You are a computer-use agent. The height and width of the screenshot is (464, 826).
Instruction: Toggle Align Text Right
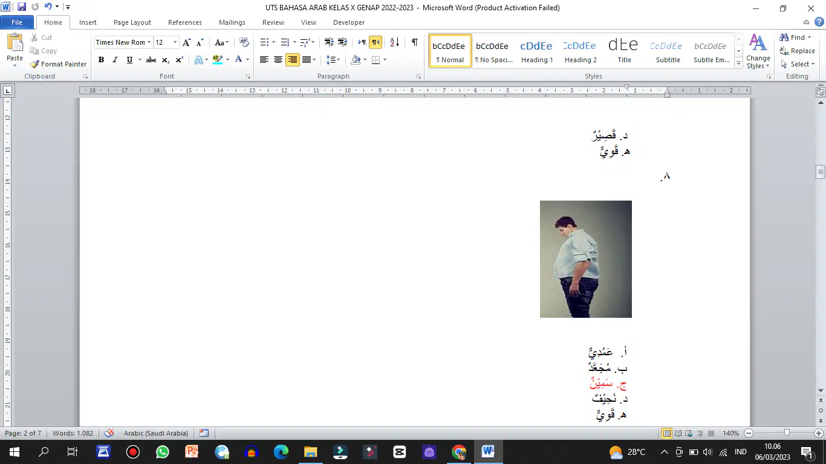click(x=293, y=60)
